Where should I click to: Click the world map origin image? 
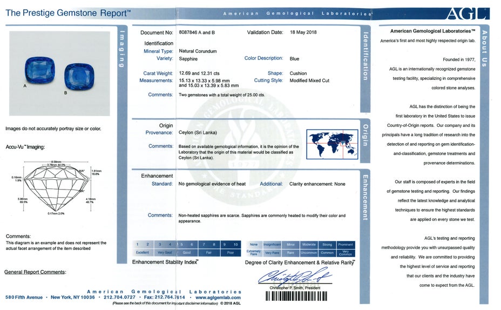click(x=332, y=144)
